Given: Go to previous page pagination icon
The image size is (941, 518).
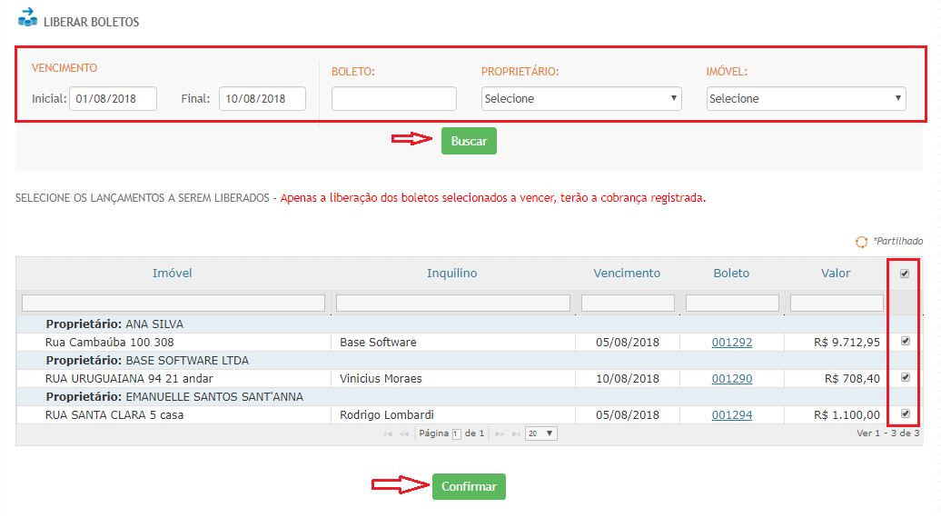Looking at the screenshot, I should click(404, 434).
